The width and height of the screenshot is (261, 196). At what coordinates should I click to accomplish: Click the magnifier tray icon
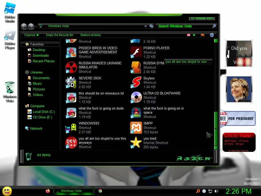(x=198, y=191)
